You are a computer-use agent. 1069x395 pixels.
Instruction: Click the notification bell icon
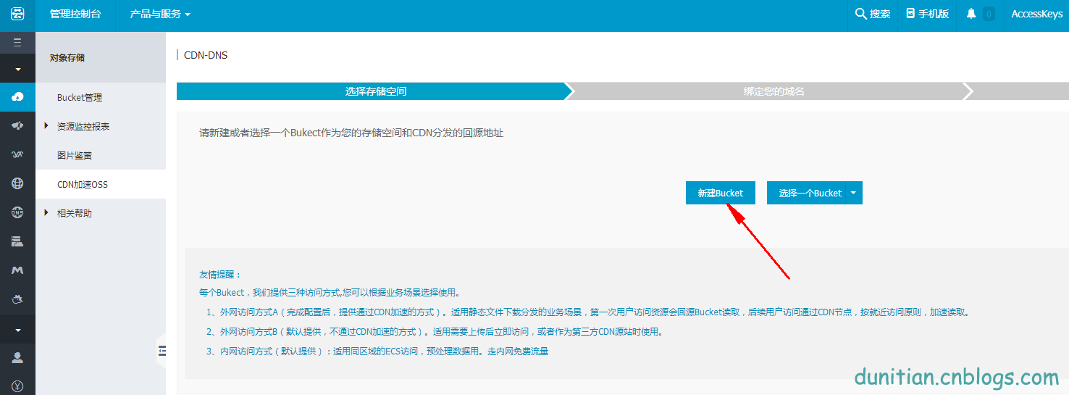(971, 14)
